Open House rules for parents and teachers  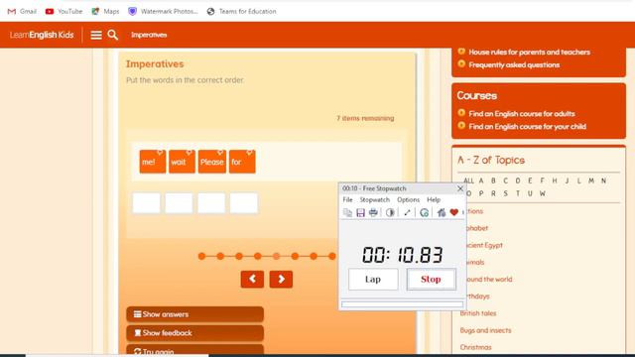(x=529, y=52)
